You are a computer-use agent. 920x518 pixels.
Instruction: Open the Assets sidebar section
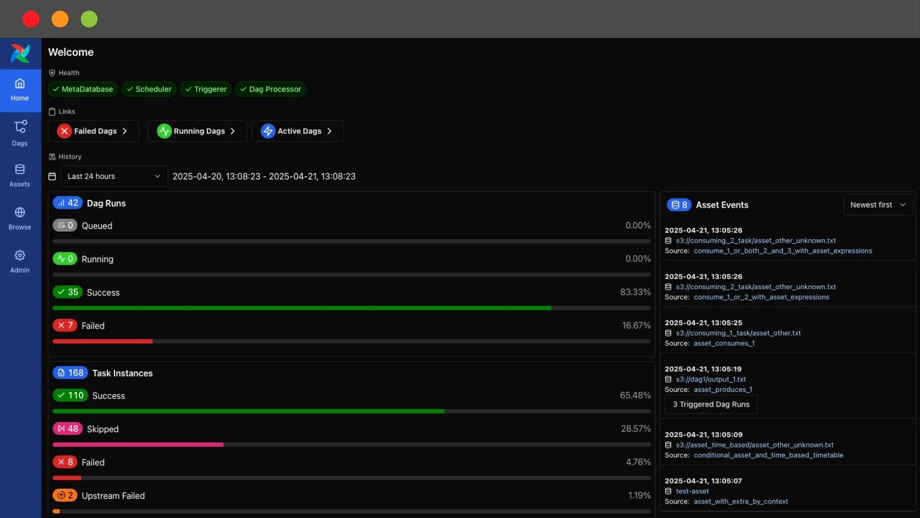click(x=20, y=176)
